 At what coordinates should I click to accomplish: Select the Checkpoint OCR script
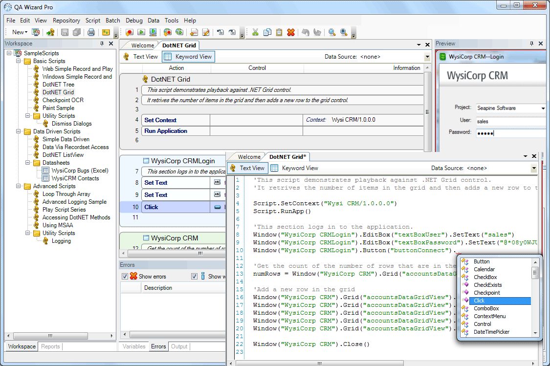pyautogui.click(x=63, y=100)
